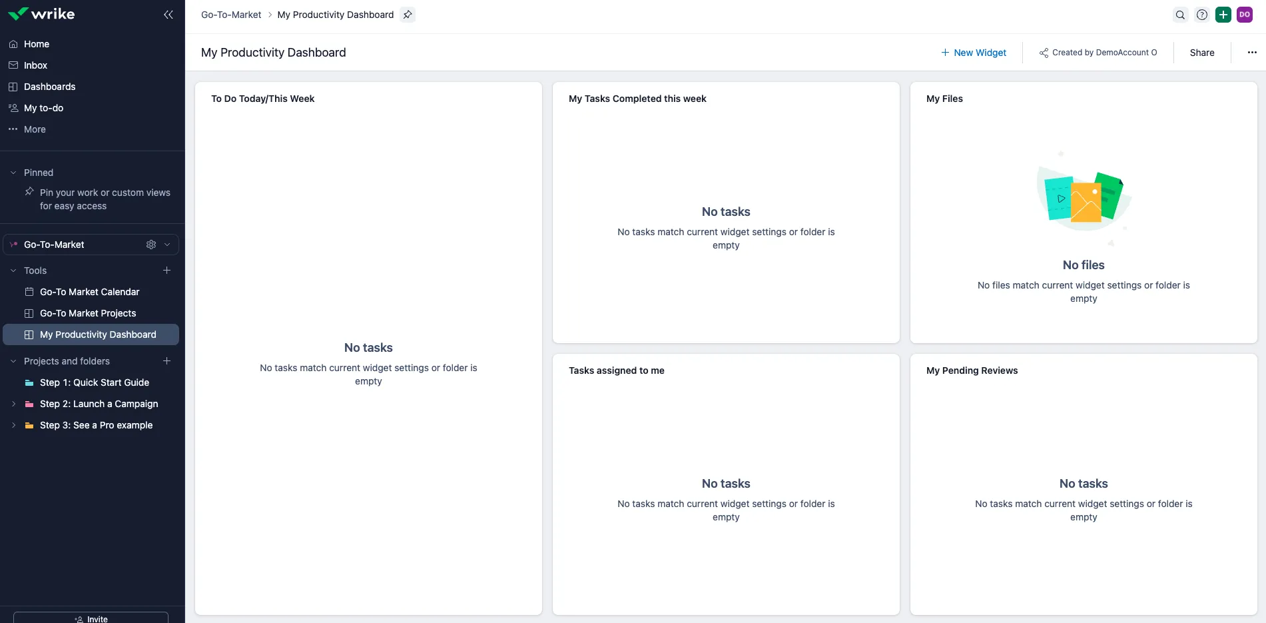The width and height of the screenshot is (1266, 623).
Task: Click the dashboard icon next to My Productivity Dashboard
Action: (29, 334)
